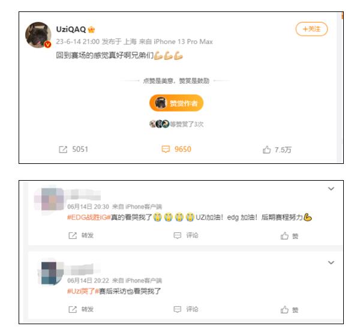Click repost icon on Uzi哭了 post
The height and width of the screenshot is (332, 348).
[x=73, y=309]
